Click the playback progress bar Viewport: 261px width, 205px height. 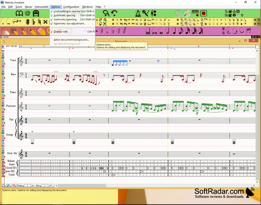pyautogui.click(x=126, y=37)
